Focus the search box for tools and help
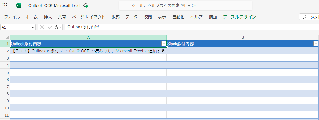This screenshot has height=120, width=319. point(185,5)
